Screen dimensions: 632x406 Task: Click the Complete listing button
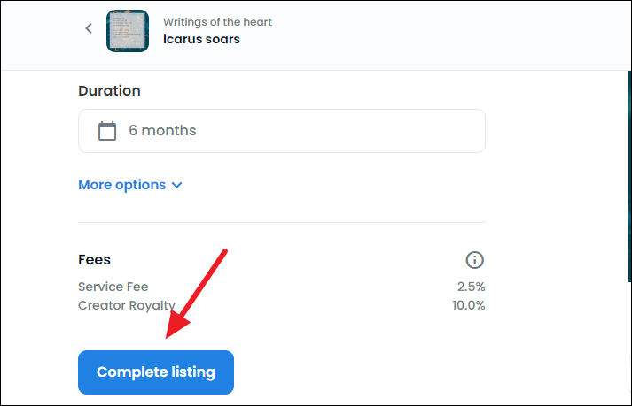[156, 372]
